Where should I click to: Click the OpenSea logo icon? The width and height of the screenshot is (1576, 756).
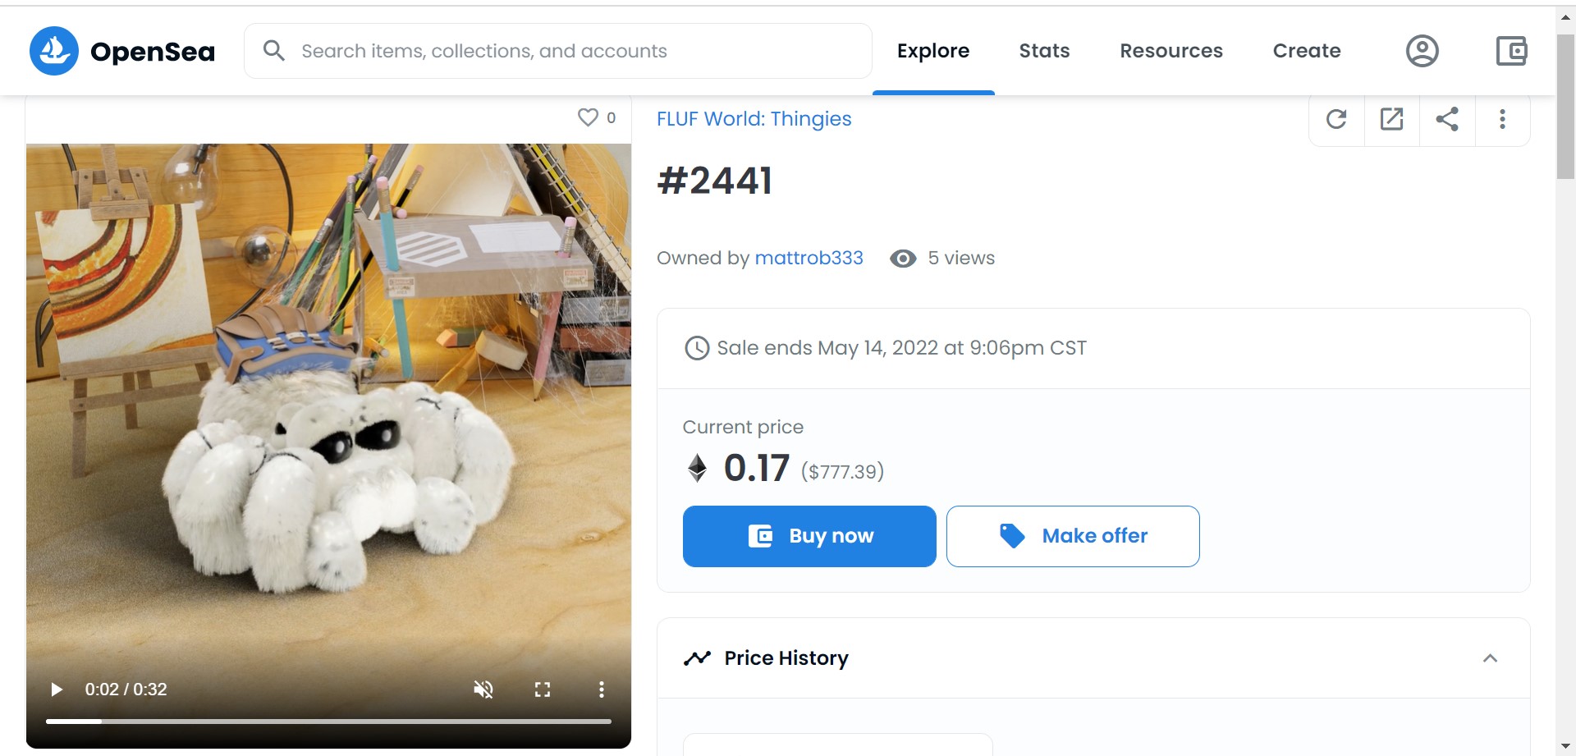point(54,51)
